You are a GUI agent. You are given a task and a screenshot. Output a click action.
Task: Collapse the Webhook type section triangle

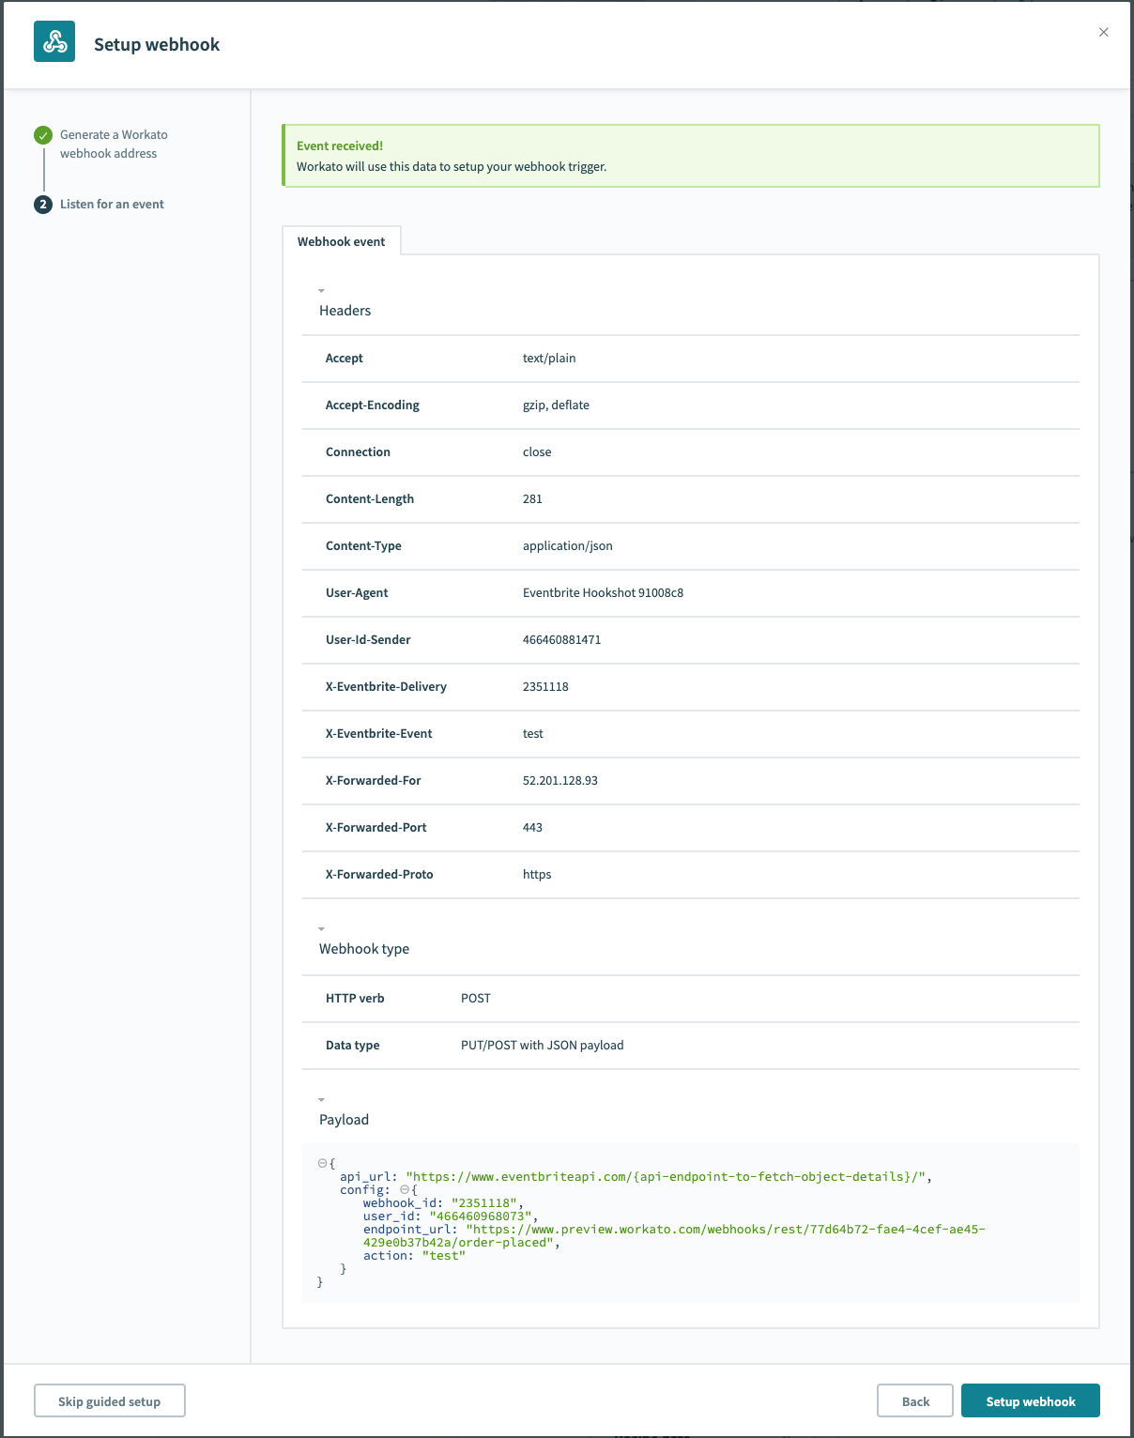click(x=323, y=928)
